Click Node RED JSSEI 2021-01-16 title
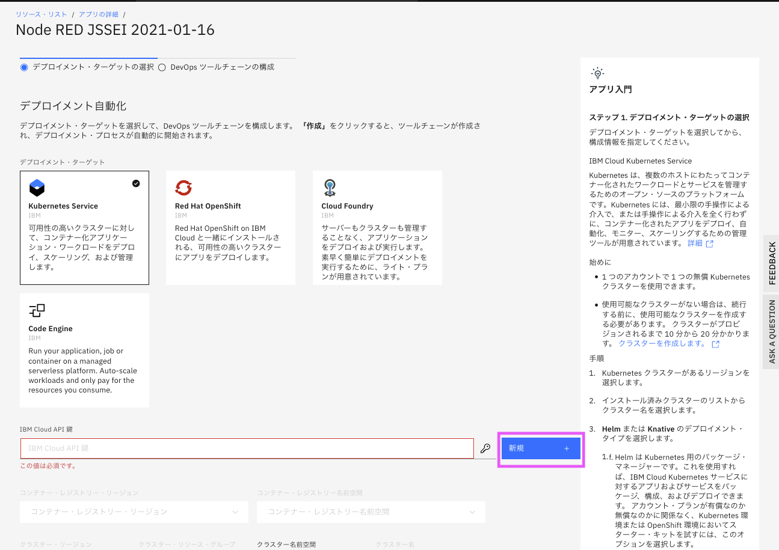Viewport: 779px width, 550px height. tap(115, 29)
